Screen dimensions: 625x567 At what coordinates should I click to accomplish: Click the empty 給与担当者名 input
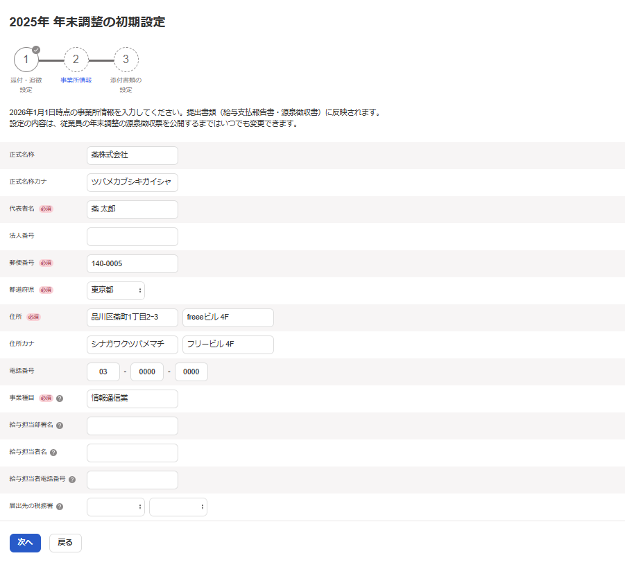click(x=132, y=453)
